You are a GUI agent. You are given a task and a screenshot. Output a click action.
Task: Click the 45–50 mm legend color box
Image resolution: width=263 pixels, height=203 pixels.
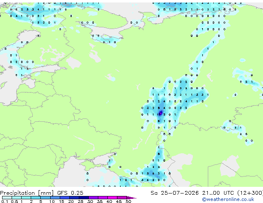tap(122, 198)
